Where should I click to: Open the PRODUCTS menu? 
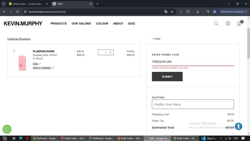(59, 23)
